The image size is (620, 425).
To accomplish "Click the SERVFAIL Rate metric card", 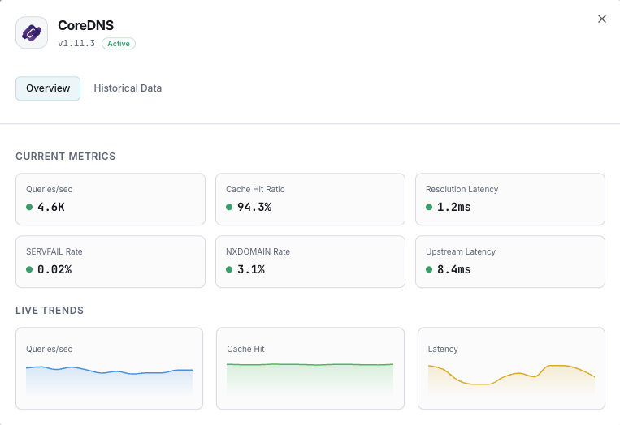I will coord(111,261).
